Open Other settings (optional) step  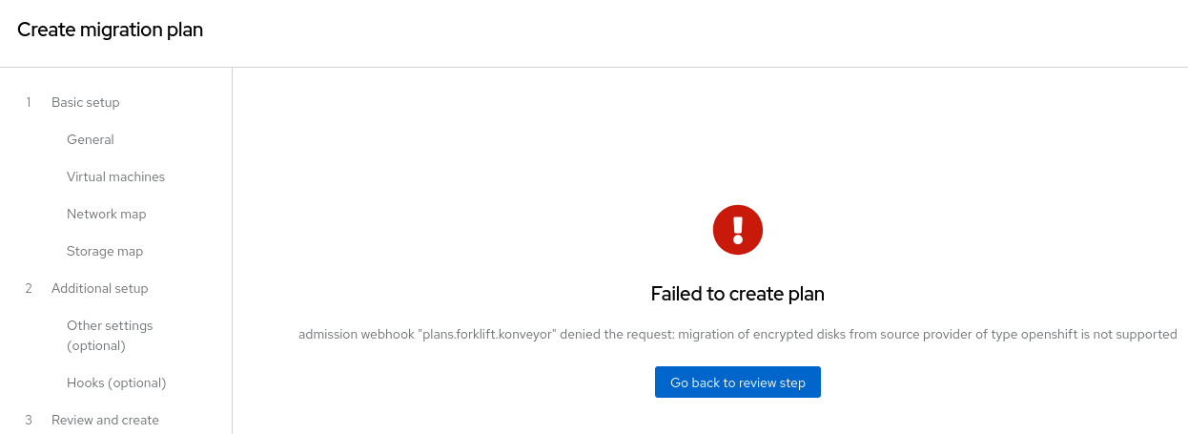click(110, 335)
